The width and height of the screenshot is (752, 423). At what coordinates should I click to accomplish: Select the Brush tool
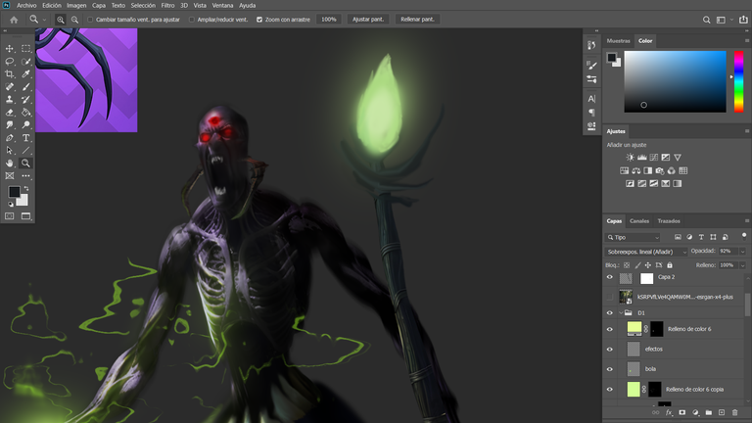pyautogui.click(x=25, y=87)
